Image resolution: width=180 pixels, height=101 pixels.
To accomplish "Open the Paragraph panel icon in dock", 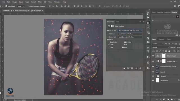I will [148, 51].
